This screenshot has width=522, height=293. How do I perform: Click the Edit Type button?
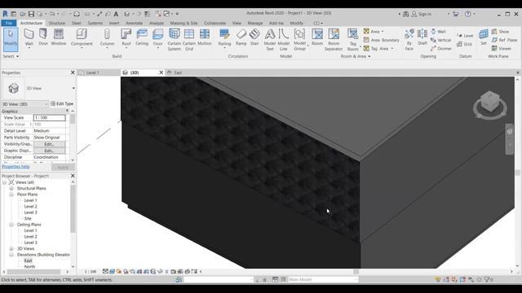pyautogui.click(x=62, y=103)
